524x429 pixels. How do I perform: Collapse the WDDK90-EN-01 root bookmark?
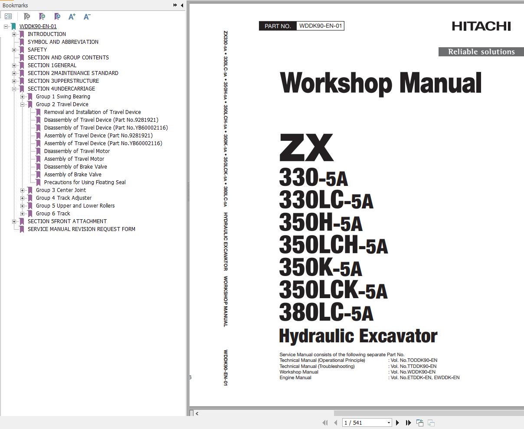click(6, 26)
